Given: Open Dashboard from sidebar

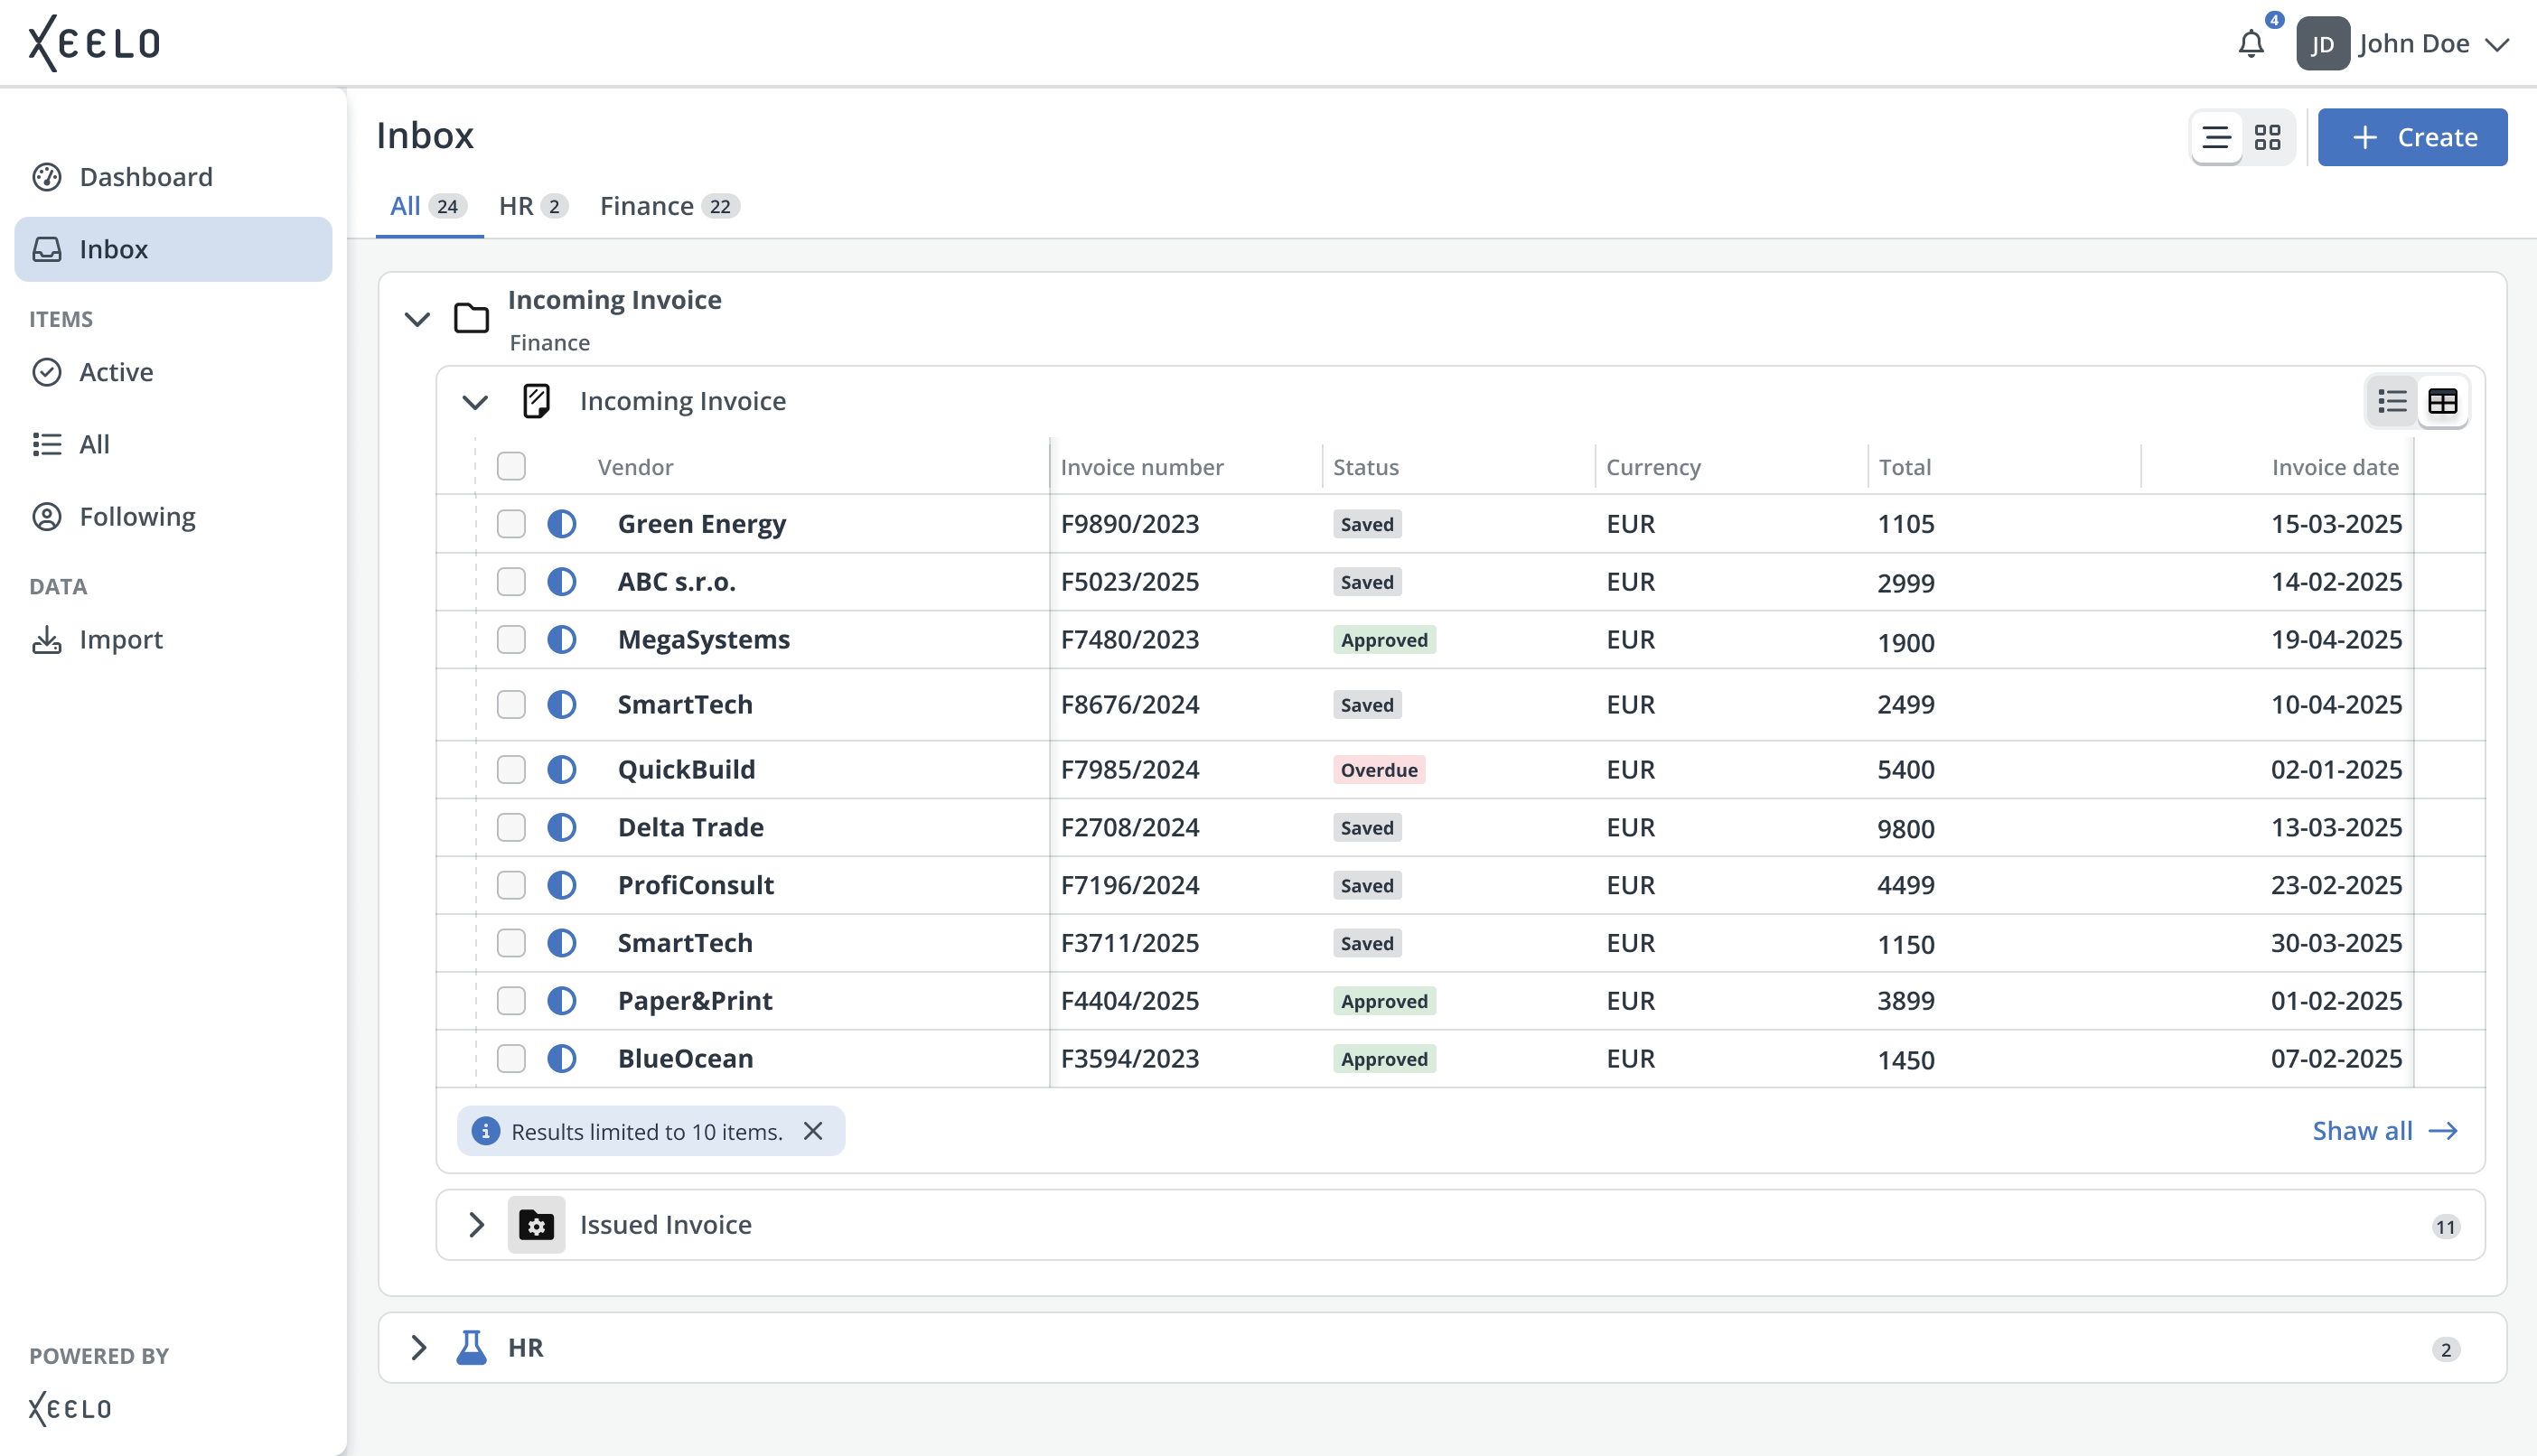Looking at the screenshot, I should (146, 177).
